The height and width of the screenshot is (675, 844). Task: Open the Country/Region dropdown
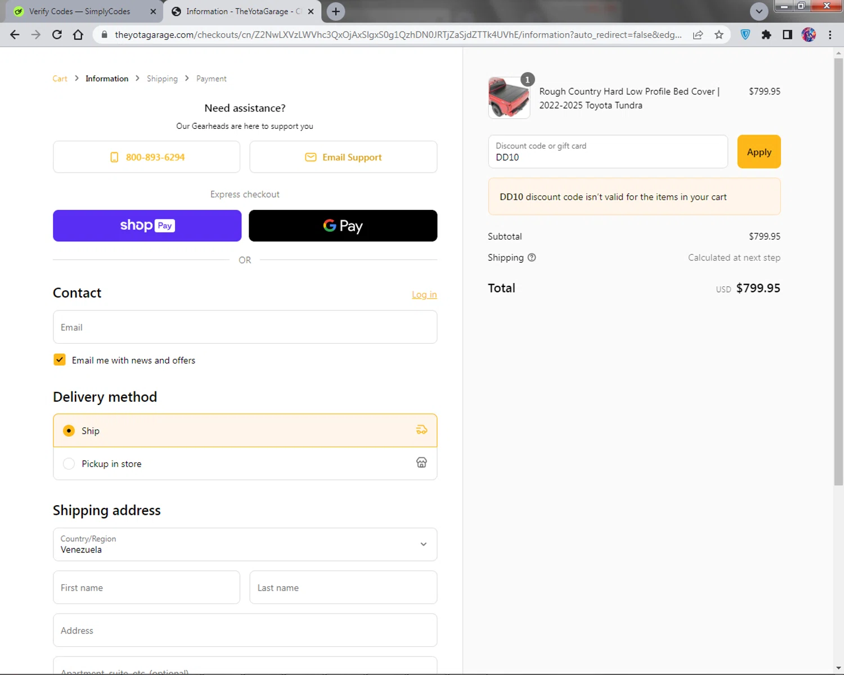pos(245,544)
